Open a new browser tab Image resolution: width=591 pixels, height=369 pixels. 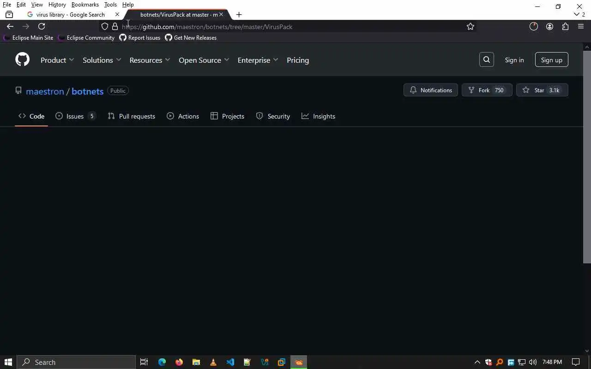(239, 14)
